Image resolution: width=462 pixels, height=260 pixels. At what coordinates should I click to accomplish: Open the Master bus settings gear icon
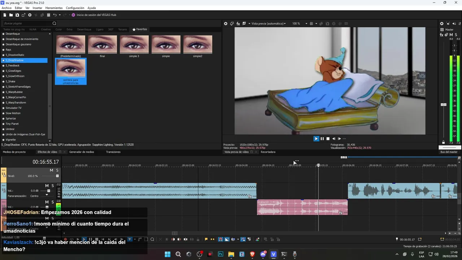pos(442,24)
